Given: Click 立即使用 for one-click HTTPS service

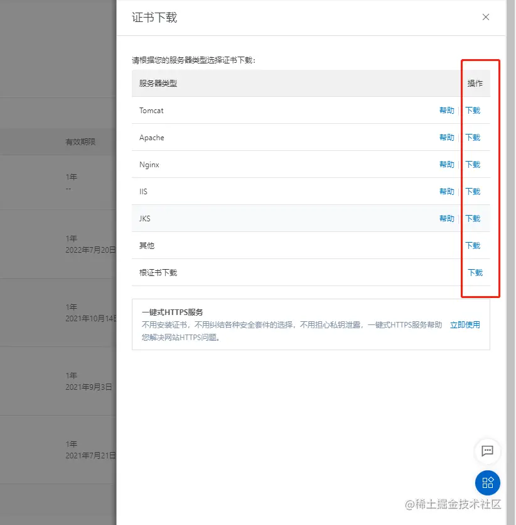Looking at the screenshot, I should point(465,325).
